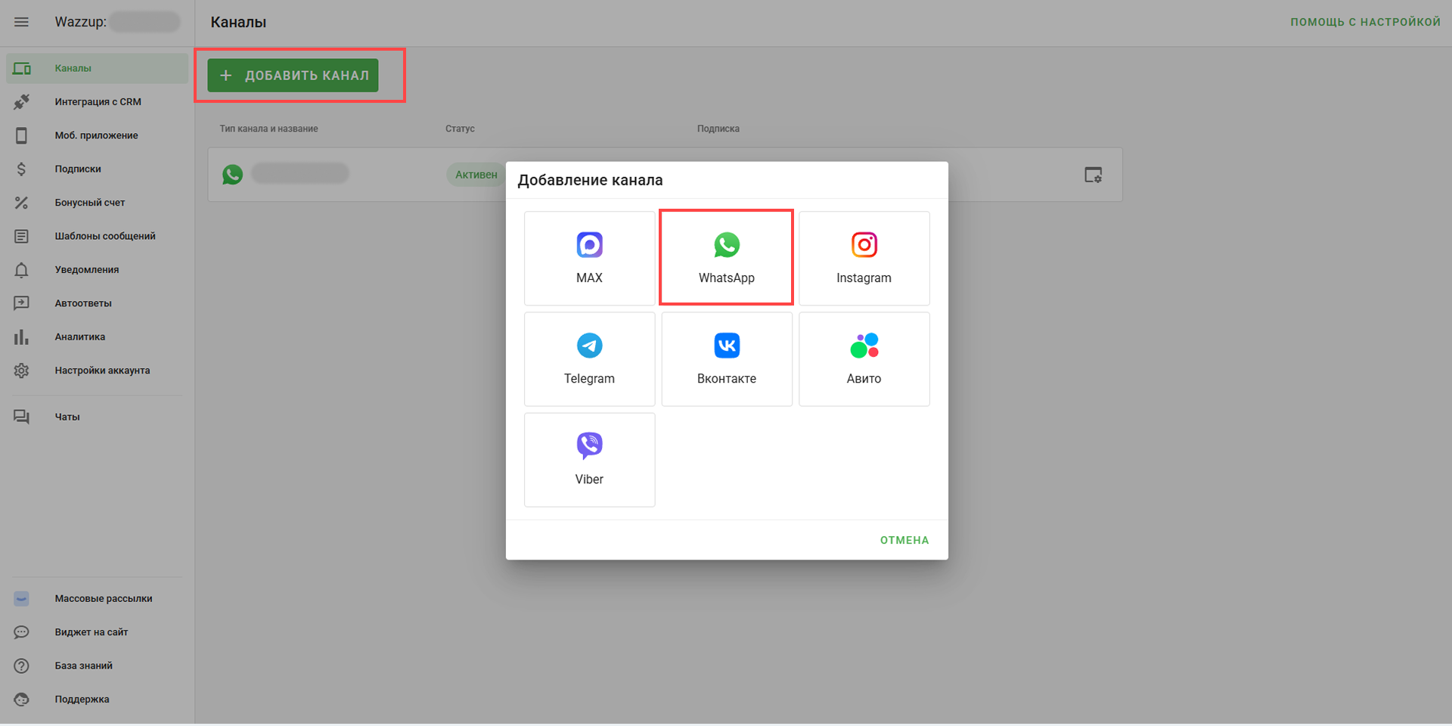Screen dimensions: 1452x726
Task: Click the Интеграция с CRM plug icon
Action: click(x=21, y=102)
